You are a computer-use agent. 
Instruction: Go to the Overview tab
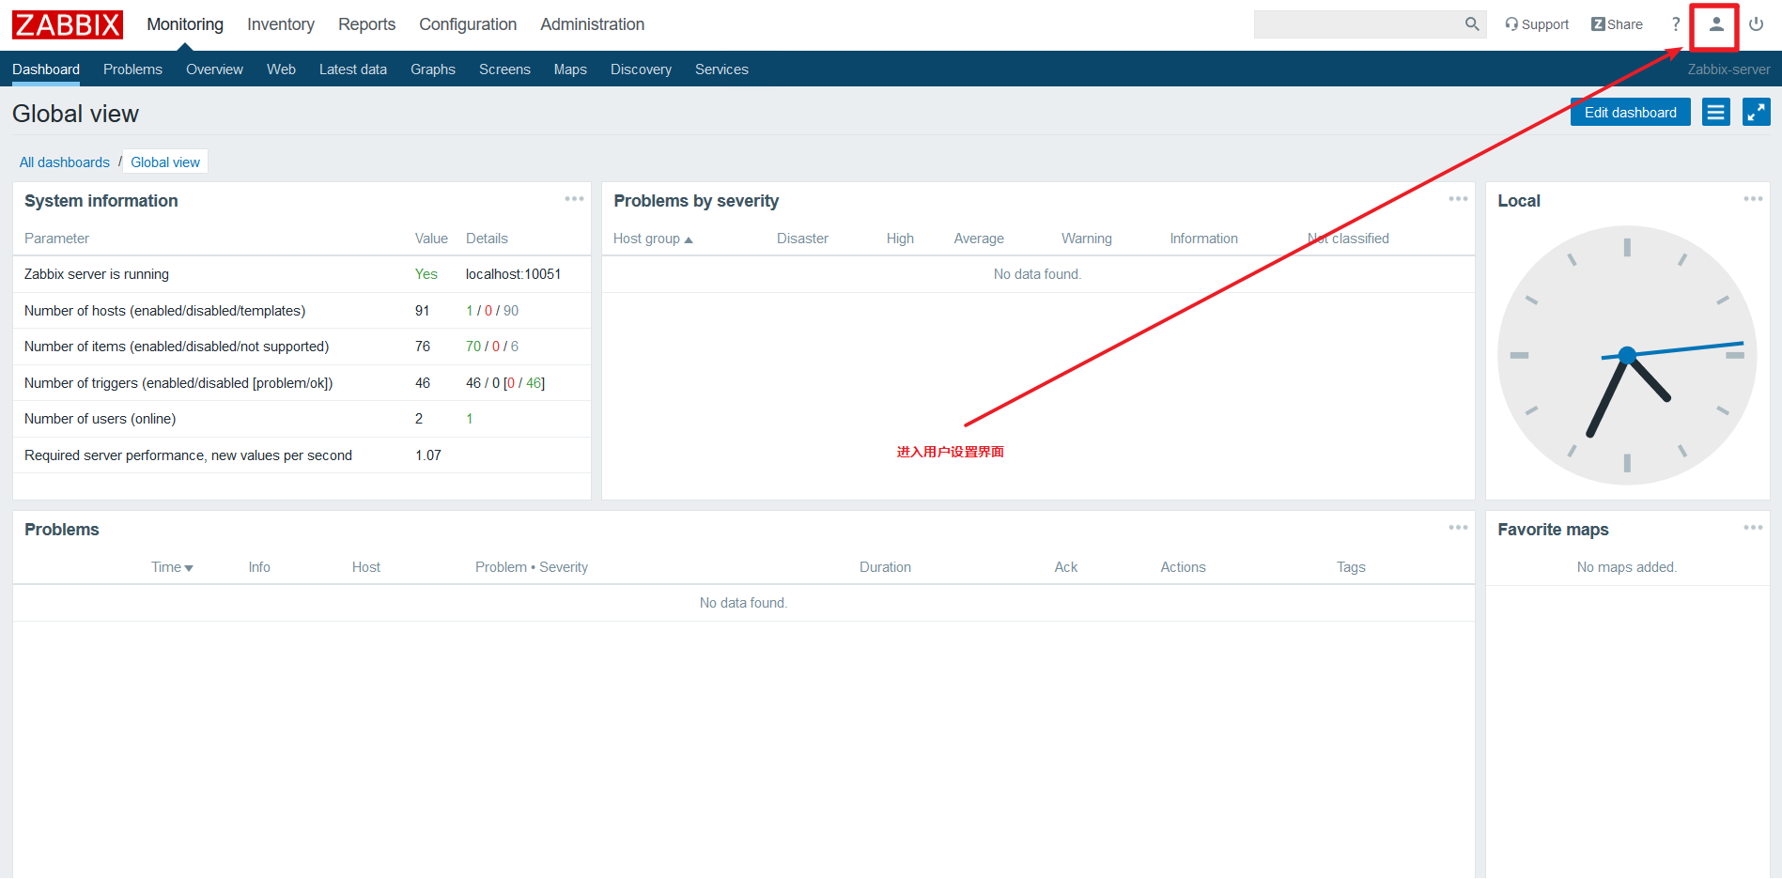[x=214, y=69]
